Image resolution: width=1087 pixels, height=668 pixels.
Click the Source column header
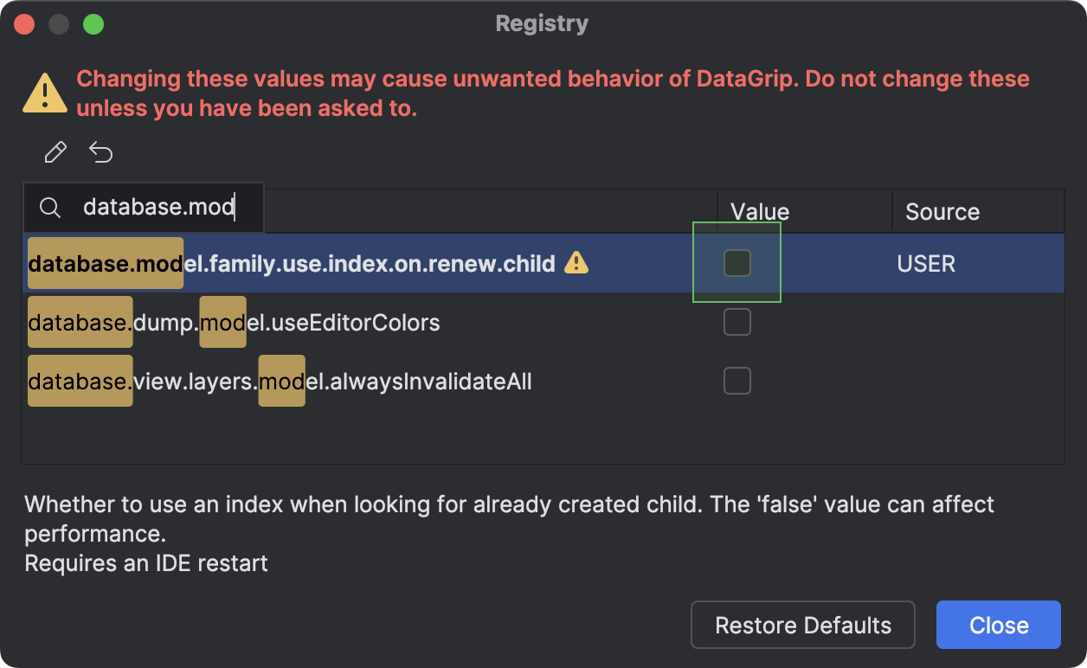point(942,211)
